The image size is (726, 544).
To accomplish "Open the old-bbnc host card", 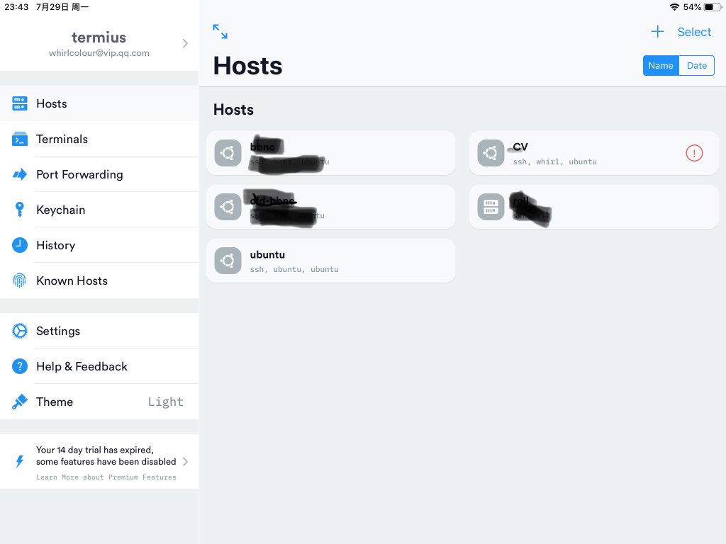I will 330,207.
